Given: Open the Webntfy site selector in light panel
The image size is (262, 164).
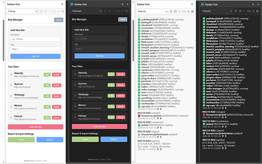Looking at the screenshot, I should 152,11.
